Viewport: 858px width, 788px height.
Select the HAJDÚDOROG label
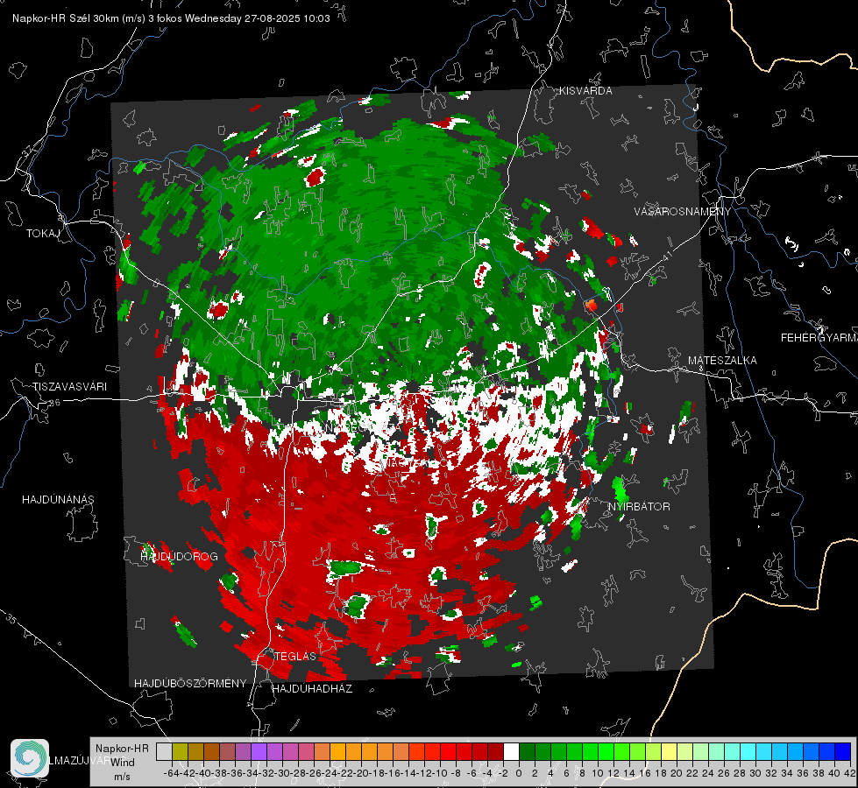[179, 556]
